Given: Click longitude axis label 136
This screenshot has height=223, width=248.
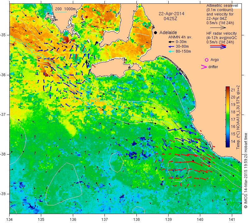Looking at the screenshot, I should coord(73,220).
